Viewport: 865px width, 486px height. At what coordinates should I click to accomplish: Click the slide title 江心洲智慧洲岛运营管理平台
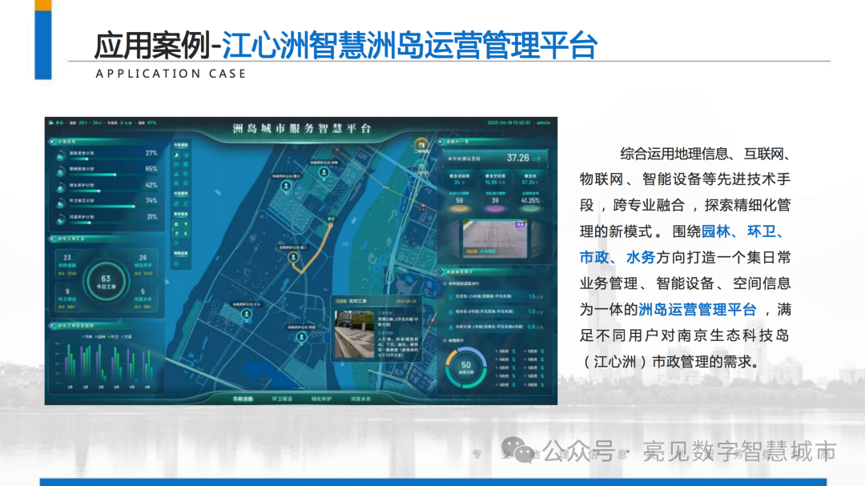click(410, 45)
